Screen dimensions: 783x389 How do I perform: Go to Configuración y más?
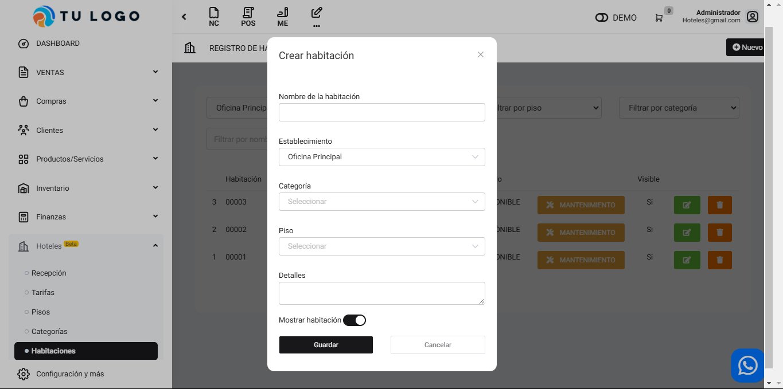(x=70, y=374)
